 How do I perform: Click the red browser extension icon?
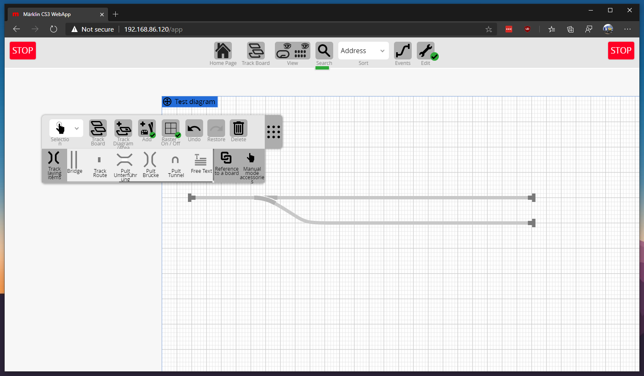click(509, 29)
